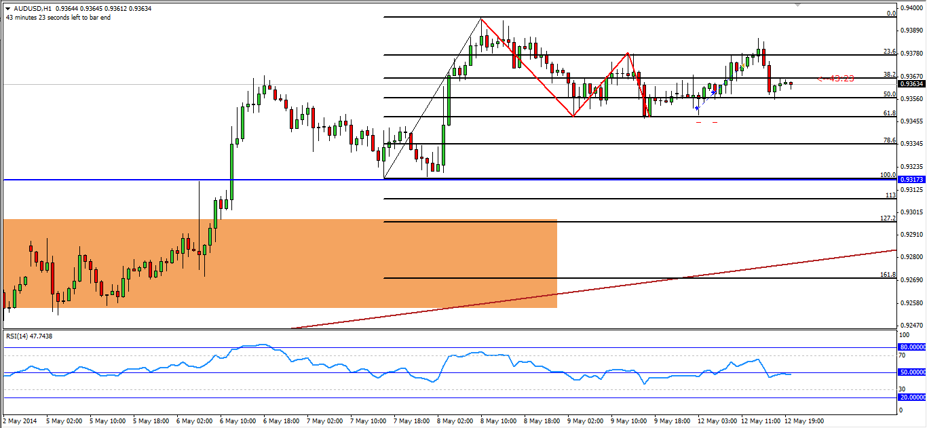This screenshot has height=428, width=927.
Task: Click the '<--43:23' red countdown label
Action: coord(835,79)
